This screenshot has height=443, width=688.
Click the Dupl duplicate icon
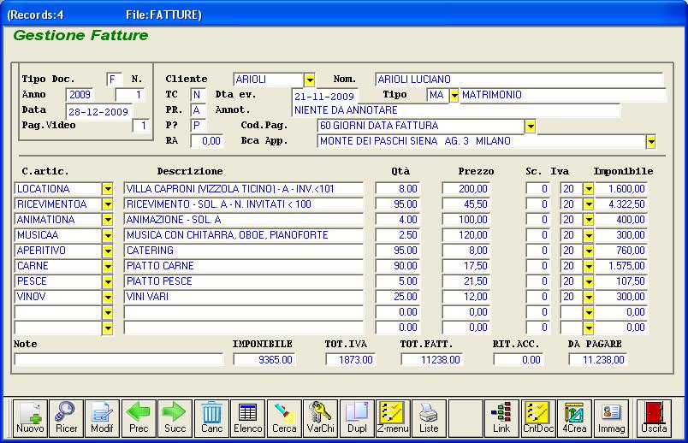(357, 418)
